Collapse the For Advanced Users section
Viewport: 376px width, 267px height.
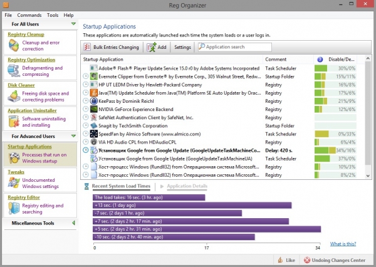click(x=73, y=135)
